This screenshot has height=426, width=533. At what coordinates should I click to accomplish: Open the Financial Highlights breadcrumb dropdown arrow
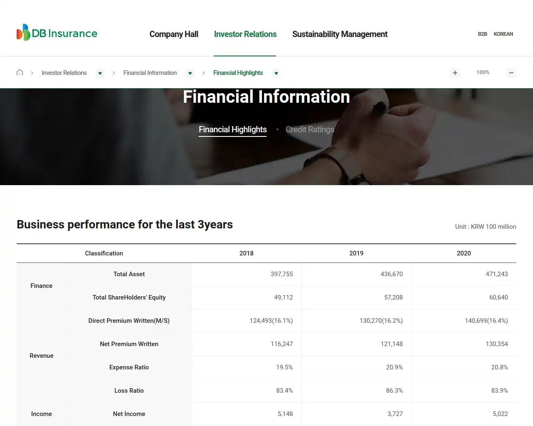point(276,73)
